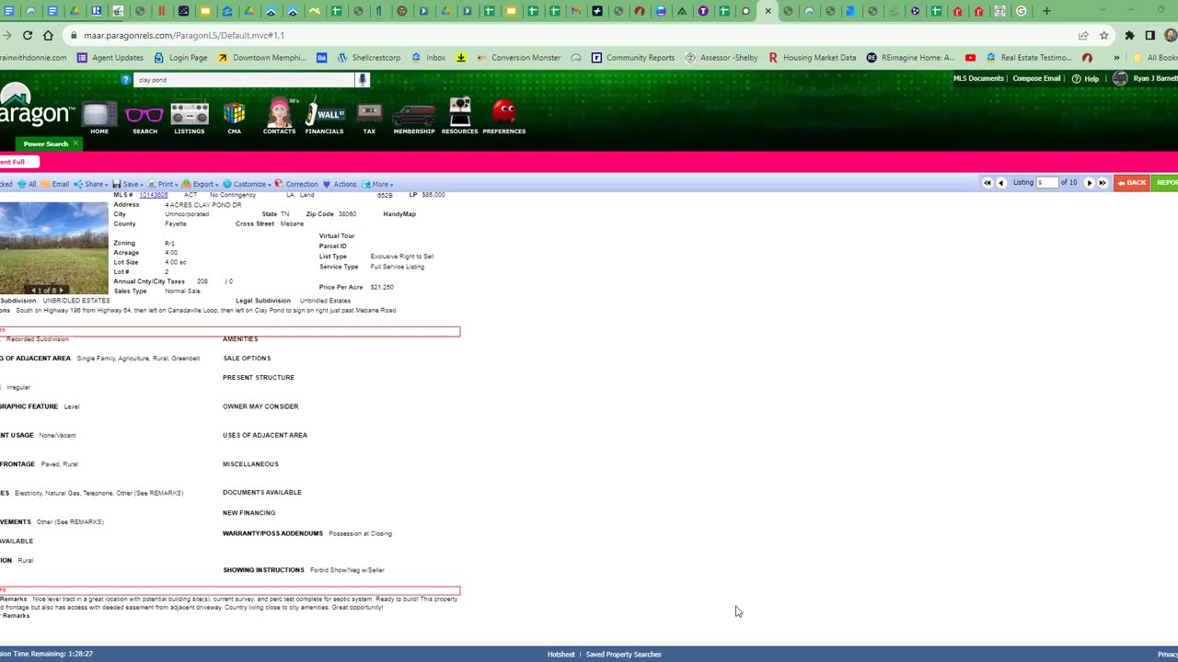Open Agent Updates bookmark

click(110, 57)
